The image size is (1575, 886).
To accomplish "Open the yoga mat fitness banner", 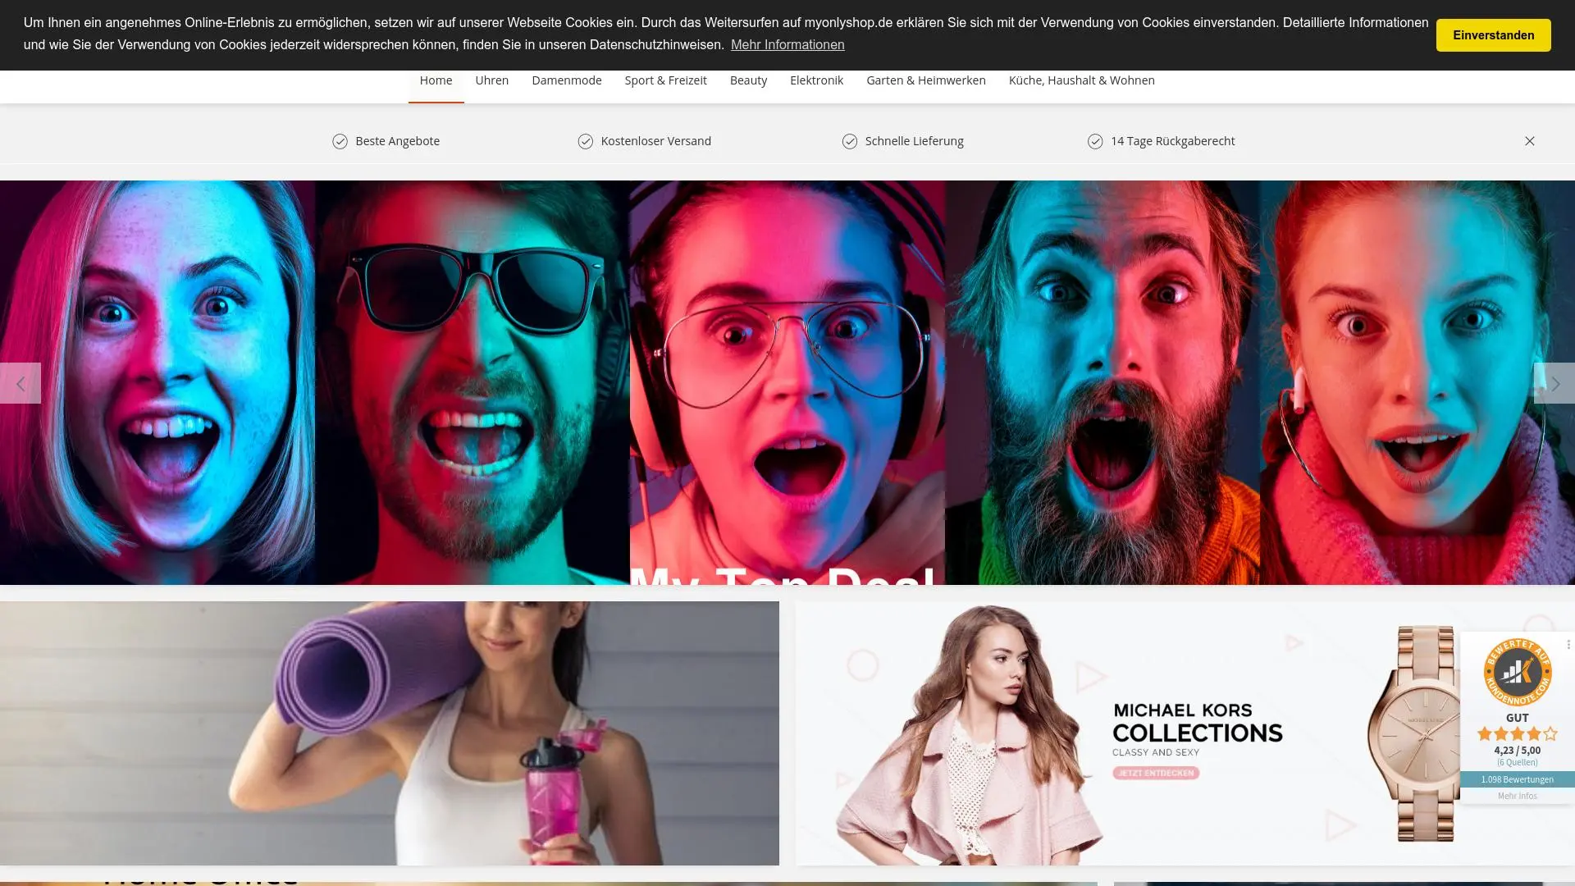I will (x=390, y=733).
